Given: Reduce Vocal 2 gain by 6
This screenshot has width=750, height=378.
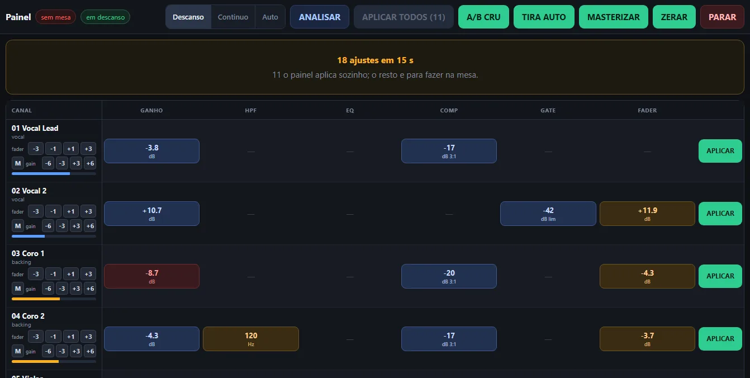Looking at the screenshot, I should (49, 226).
